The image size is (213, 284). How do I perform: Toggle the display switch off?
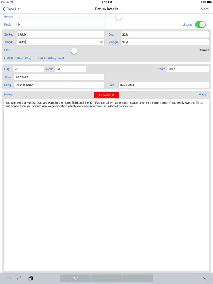pyautogui.click(x=200, y=24)
